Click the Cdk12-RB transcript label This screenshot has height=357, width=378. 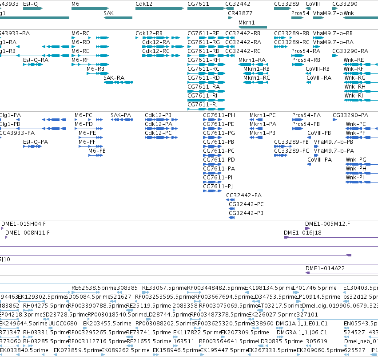click(149, 33)
